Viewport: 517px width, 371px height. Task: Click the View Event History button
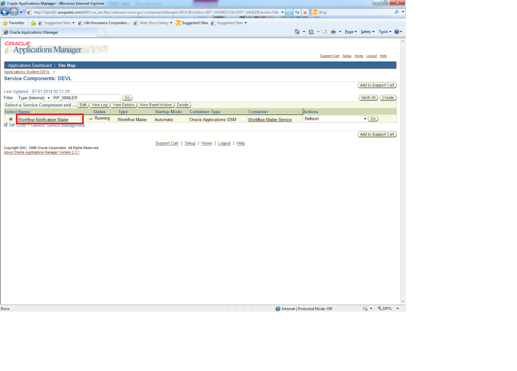156,105
